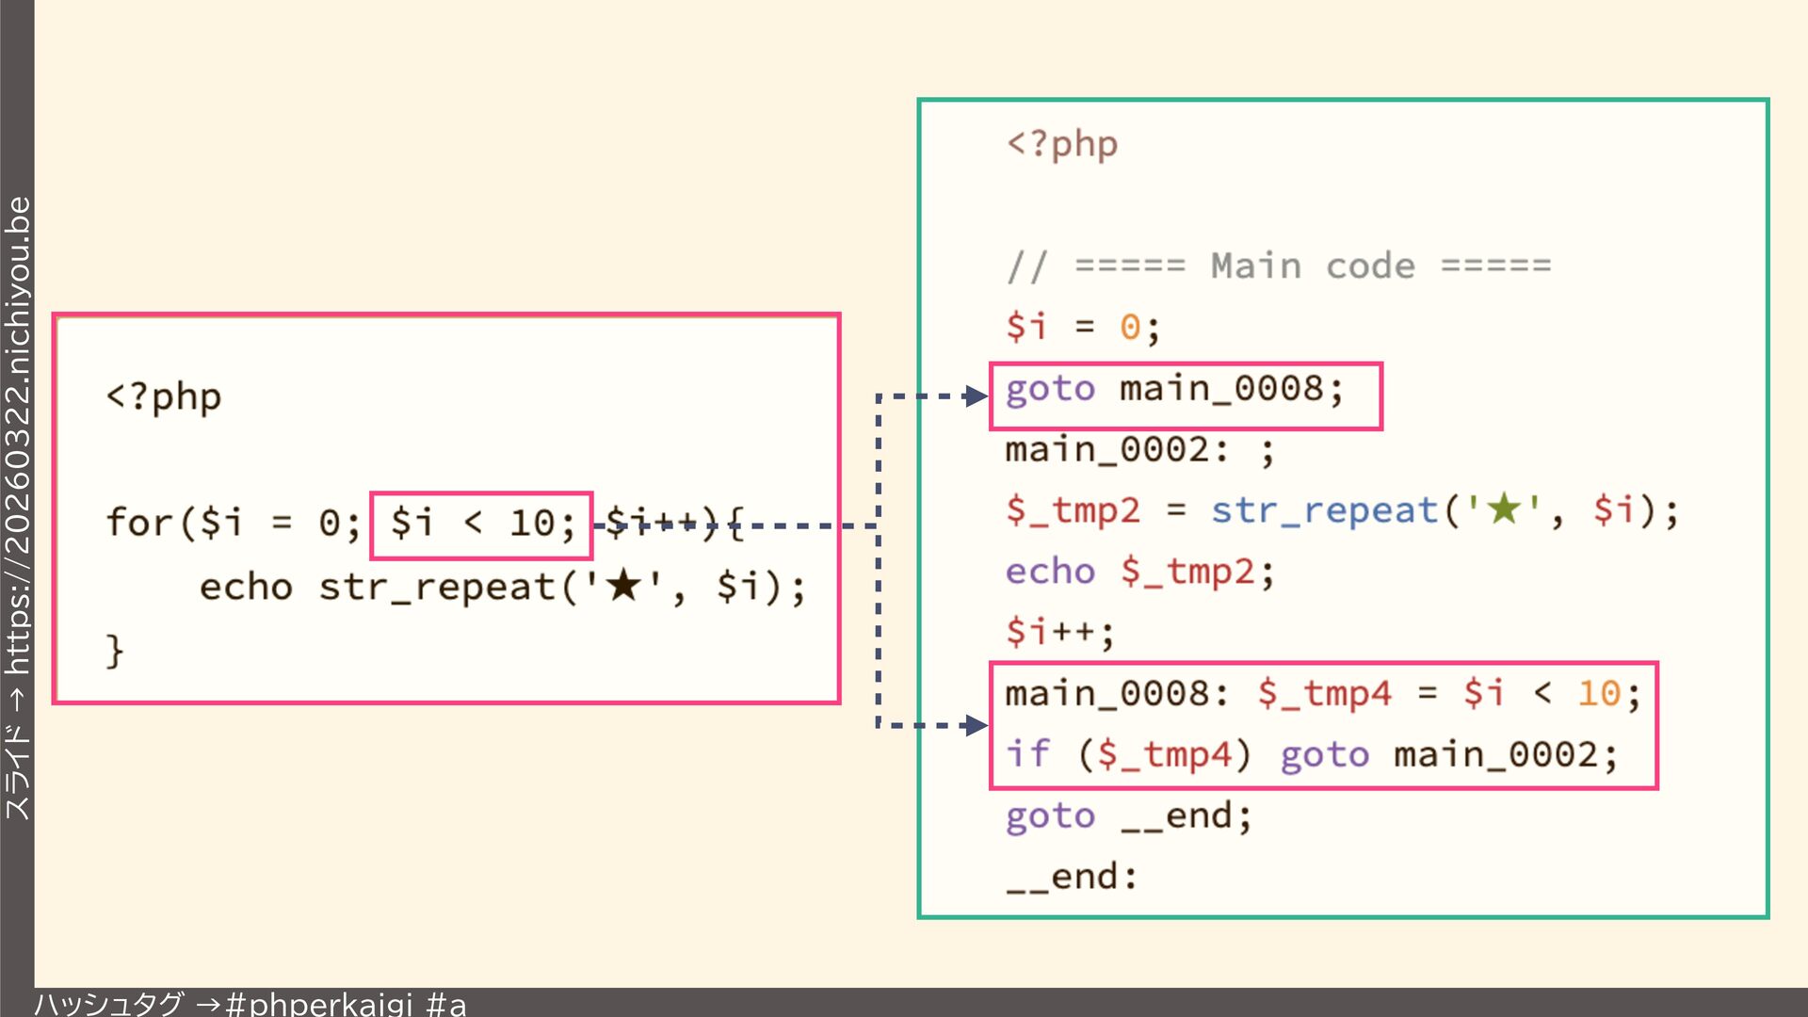The height and width of the screenshot is (1017, 1808).
Task: Click the '// ===== Main code =====' comment
Action: 1278,266
